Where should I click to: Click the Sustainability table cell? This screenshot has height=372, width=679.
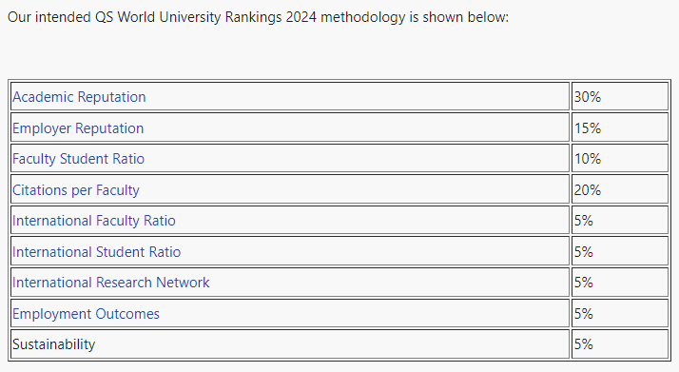click(x=290, y=344)
